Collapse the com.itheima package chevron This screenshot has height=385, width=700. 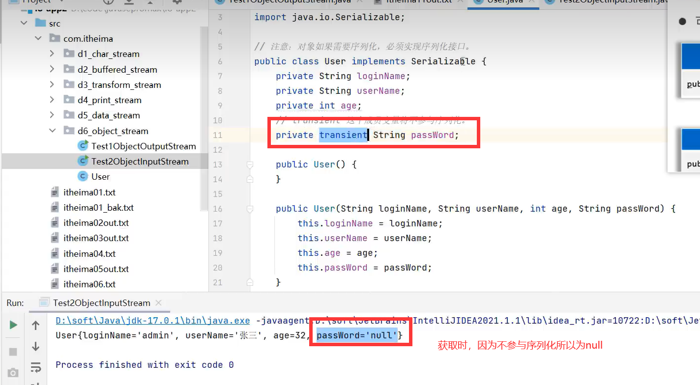pyautogui.click(x=38, y=39)
